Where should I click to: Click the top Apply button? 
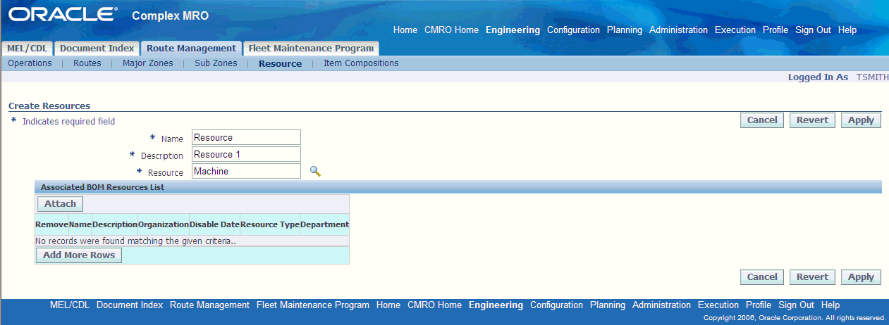pyautogui.click(x=861, y=120)
